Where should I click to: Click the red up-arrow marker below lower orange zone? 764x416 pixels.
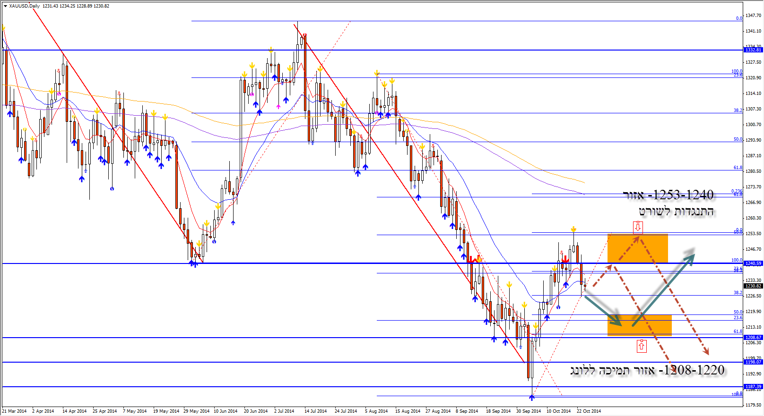pyautogui.click(x=641, y=346)
